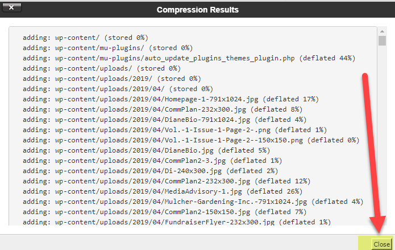395x250 pixels.
Task: Click the Di-240x300.jpg output line
Action: click(x=151, y=171)
